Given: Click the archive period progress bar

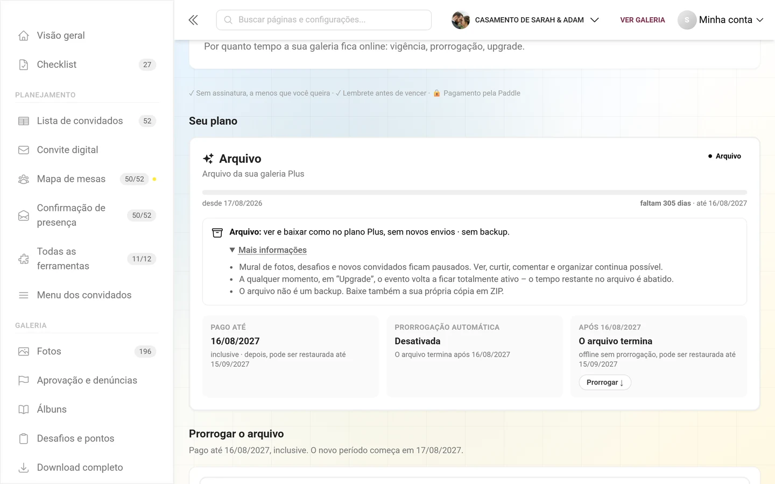Looking at the screenshot, I should tap(475, 193).
